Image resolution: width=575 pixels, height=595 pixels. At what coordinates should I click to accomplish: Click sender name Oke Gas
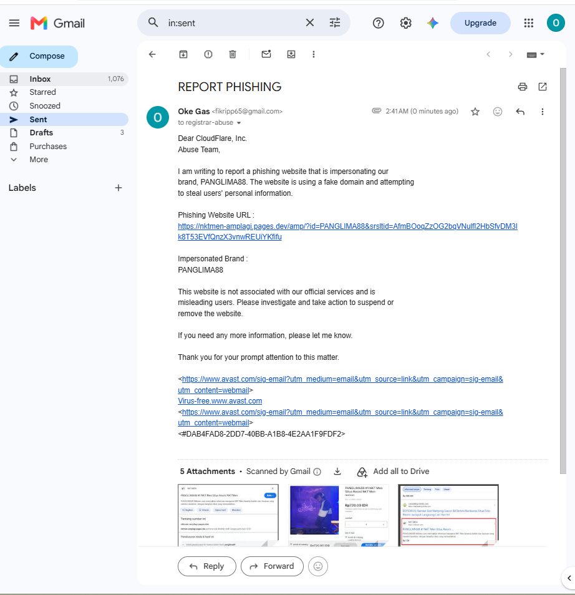[193, 111]
